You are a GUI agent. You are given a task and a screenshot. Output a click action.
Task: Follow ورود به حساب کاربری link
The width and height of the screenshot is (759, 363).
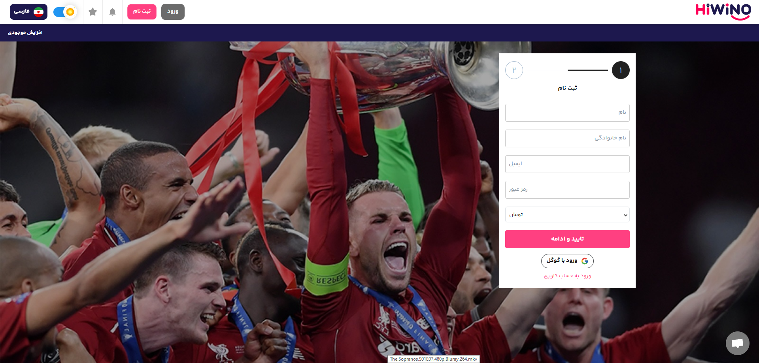pos(567,276)
